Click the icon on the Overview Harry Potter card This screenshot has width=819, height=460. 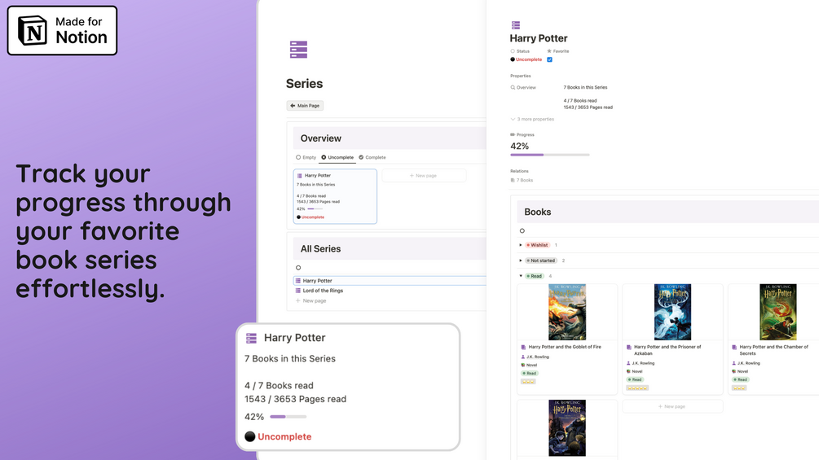click(x=300, y=176)
